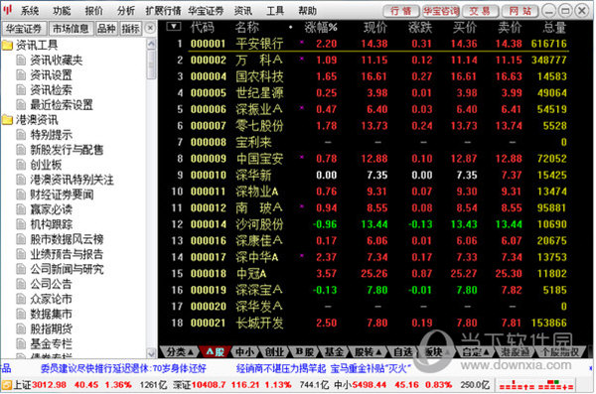Close the left sidebar panel with X
This screenshot has width=596, height=394.
pyautogui.click(x=151, y=28)
